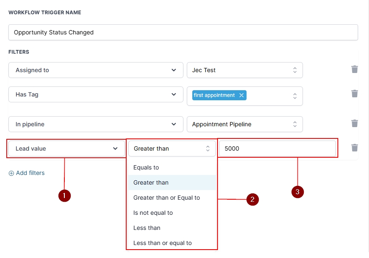
Task: Click the workflow trigger name field
Action: tap(183, 32)
